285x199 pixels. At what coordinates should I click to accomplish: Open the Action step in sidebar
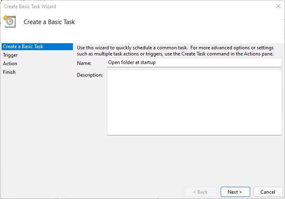[10, 64]
